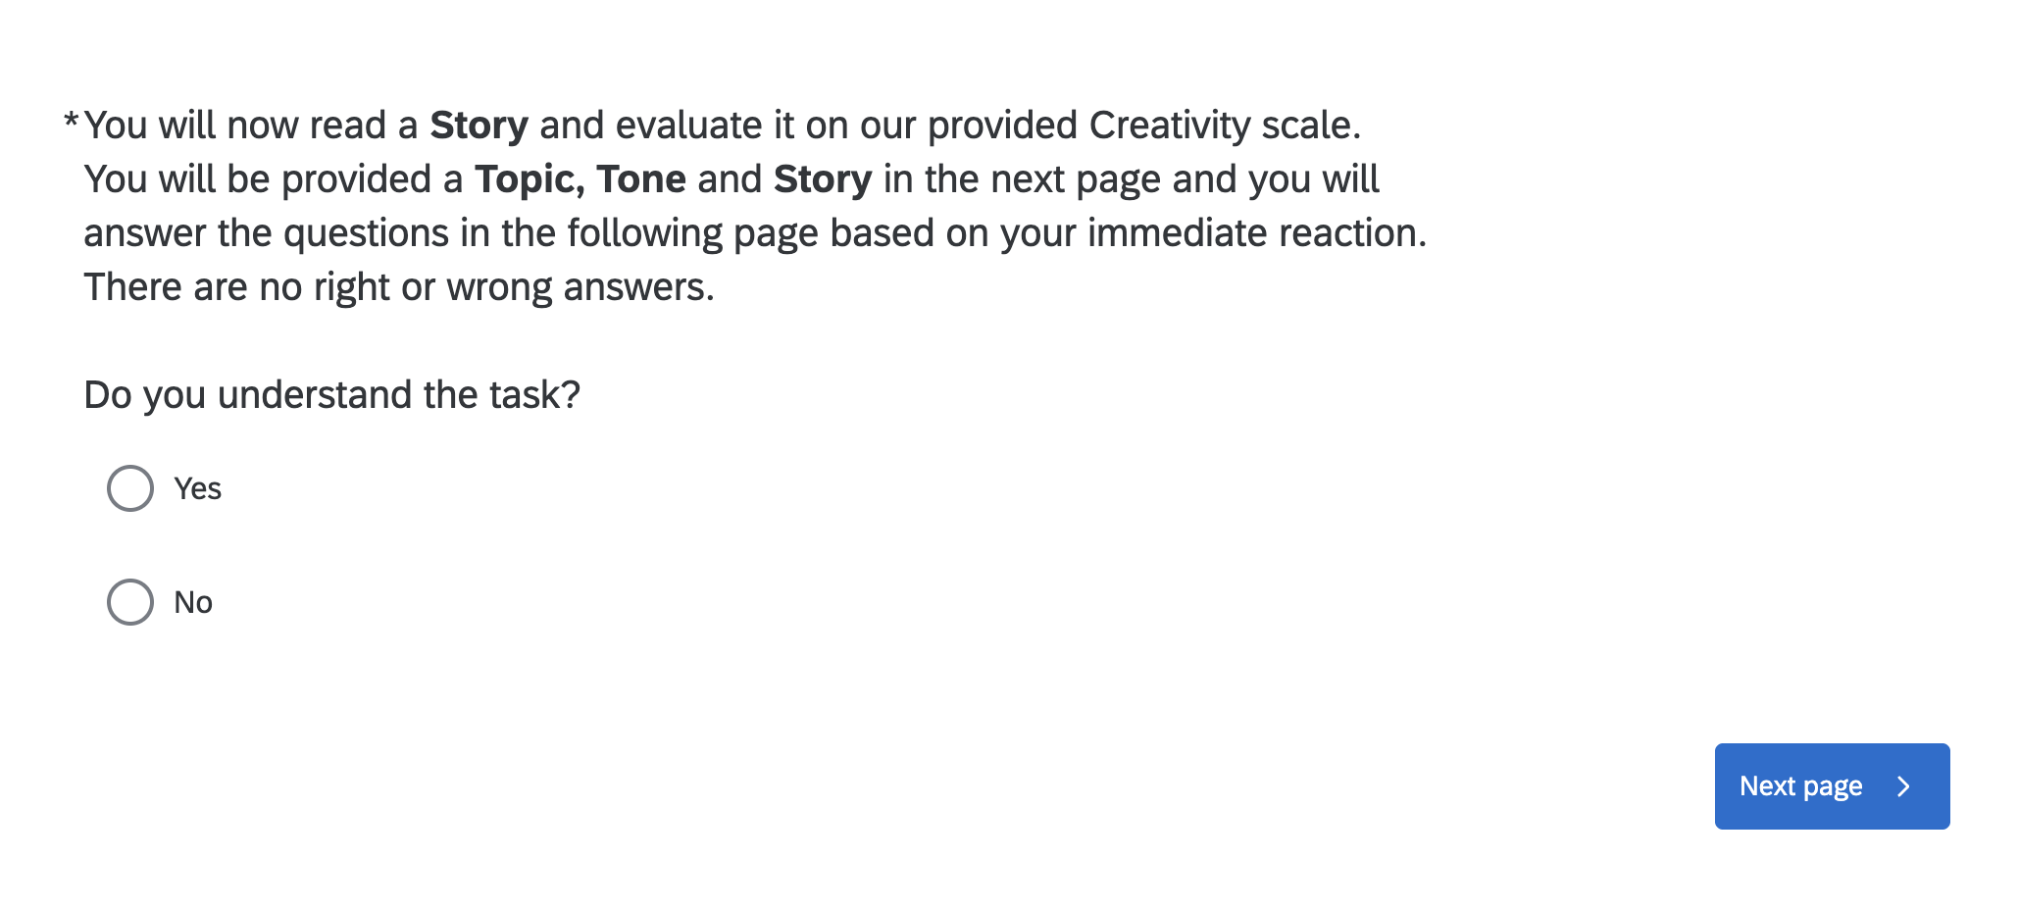The image size is (2018, 910).
Task: Click the required-question asterisk marker
Action: (71, 123)
